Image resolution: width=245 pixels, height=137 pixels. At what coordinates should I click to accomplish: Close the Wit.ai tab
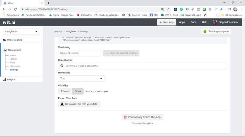click(42, 3)
